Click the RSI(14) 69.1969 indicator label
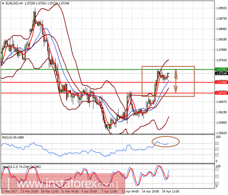 pyautogui.click(x=13, y=137)
